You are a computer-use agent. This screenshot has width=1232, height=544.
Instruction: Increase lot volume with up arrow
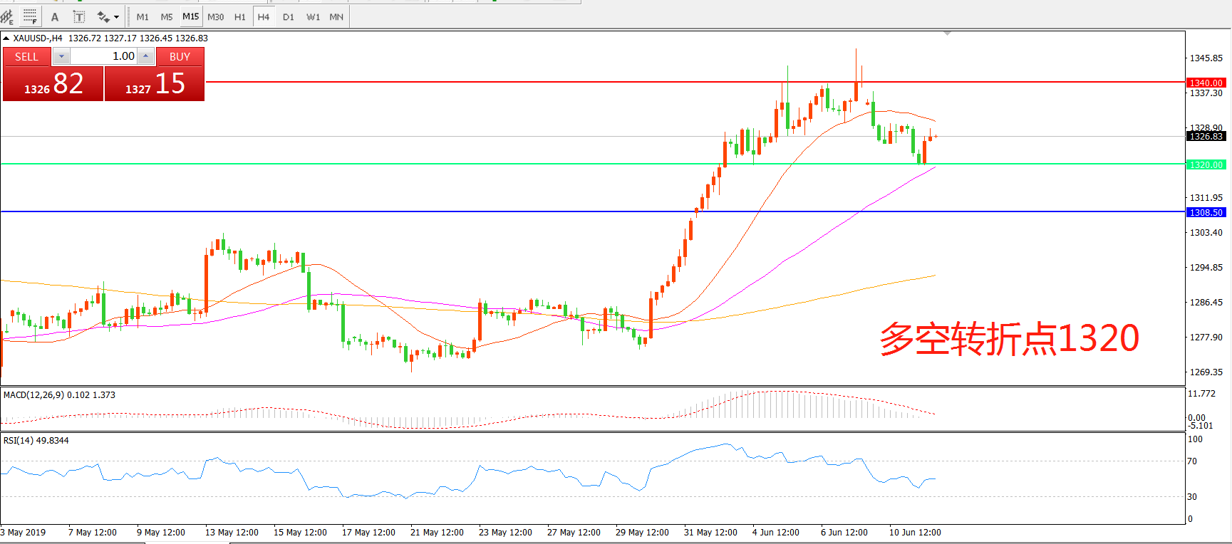click(145, 56)
